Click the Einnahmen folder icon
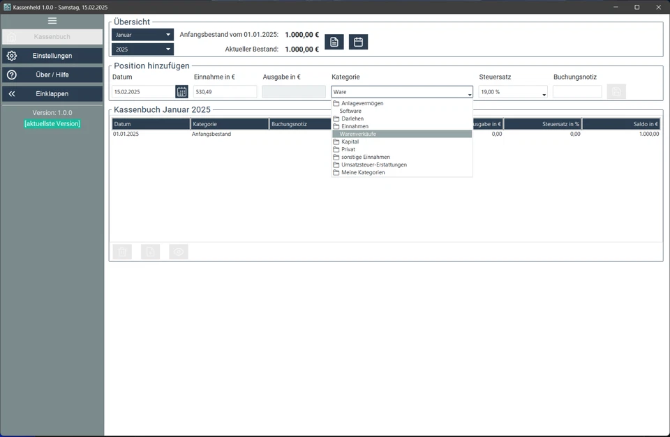 click(x=336, y=126)
